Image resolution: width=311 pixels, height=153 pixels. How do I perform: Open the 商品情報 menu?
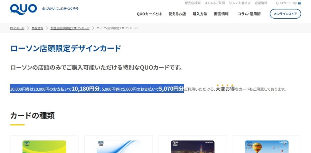pyautogui.click(x=222, y=14)
